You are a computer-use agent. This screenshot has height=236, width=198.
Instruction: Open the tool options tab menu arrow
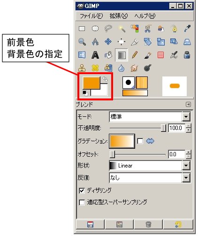tap(188, 104)
